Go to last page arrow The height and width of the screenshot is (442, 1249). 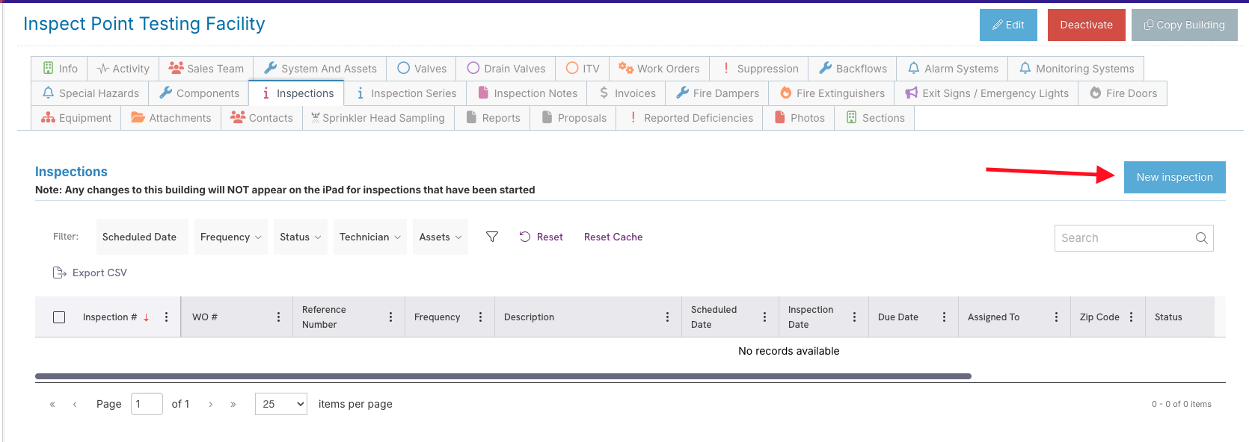233,404
